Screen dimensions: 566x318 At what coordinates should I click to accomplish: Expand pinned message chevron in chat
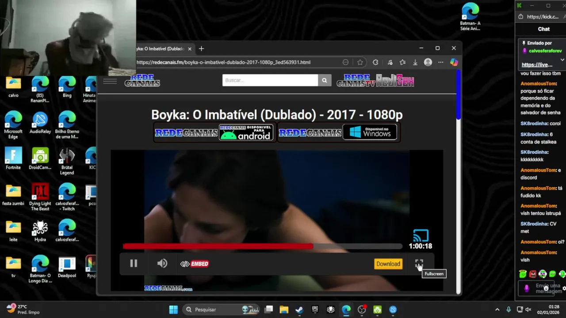562,60
